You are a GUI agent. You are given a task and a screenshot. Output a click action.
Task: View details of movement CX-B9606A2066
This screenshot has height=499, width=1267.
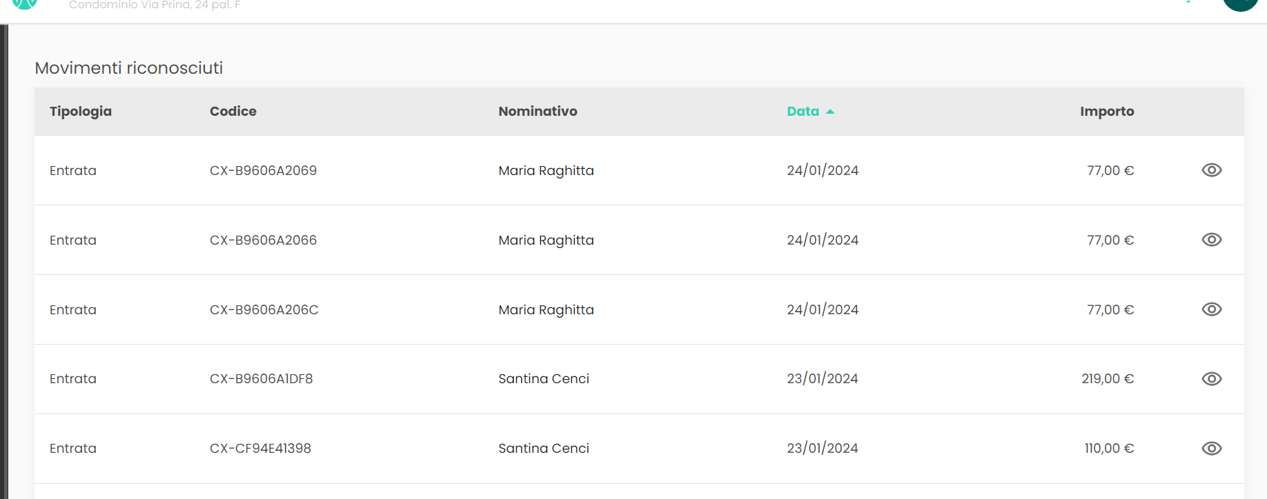(x=1211, y=240)
